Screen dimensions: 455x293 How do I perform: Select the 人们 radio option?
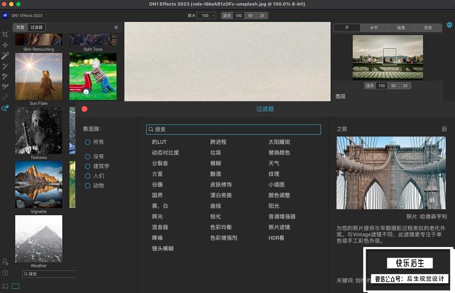tap(87, 176)
